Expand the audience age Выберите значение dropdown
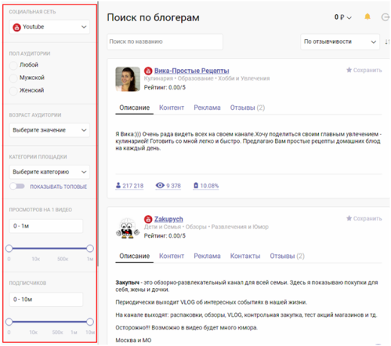Image resolution: width=391 pixels, height=346 pixels. 50,130
